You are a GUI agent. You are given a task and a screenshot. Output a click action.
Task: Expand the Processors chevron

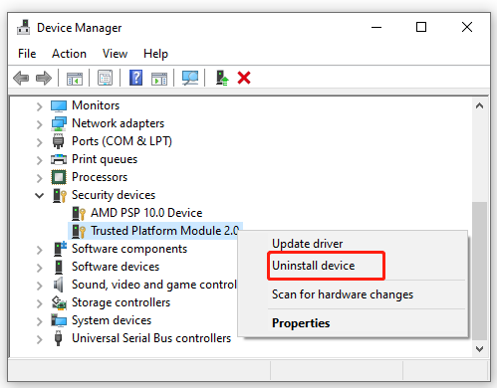tap(39, 178)
